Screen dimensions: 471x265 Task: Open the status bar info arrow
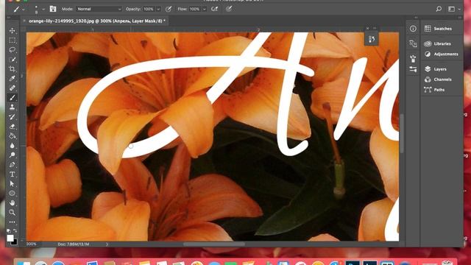[107, 244]
